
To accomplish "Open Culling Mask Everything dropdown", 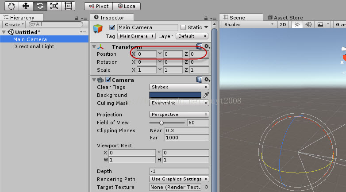I will coord(179,103).
